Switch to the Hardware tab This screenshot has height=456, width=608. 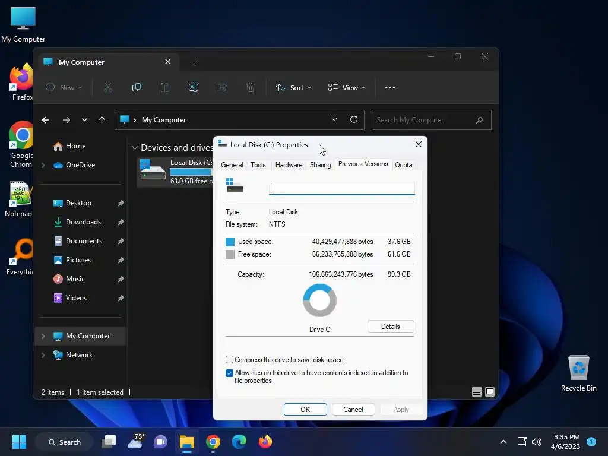289,165
